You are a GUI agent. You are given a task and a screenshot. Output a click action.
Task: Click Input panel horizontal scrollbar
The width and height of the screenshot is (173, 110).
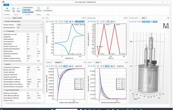pyautogui.click(x=23, y=103)
